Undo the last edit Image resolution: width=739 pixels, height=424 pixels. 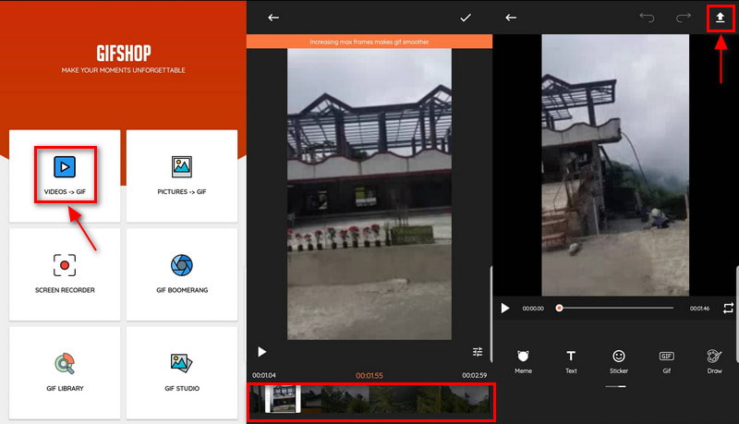tap(647, 18)
